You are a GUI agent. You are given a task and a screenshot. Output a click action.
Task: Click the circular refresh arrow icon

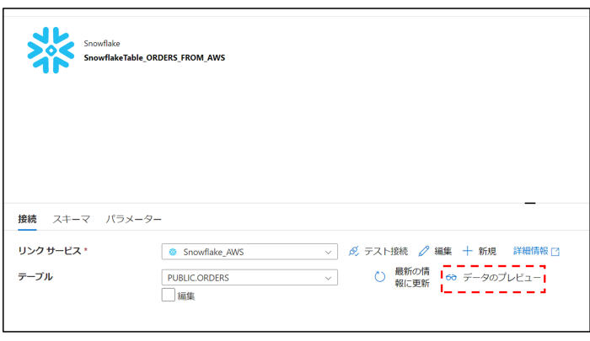[x=379, y=277]
